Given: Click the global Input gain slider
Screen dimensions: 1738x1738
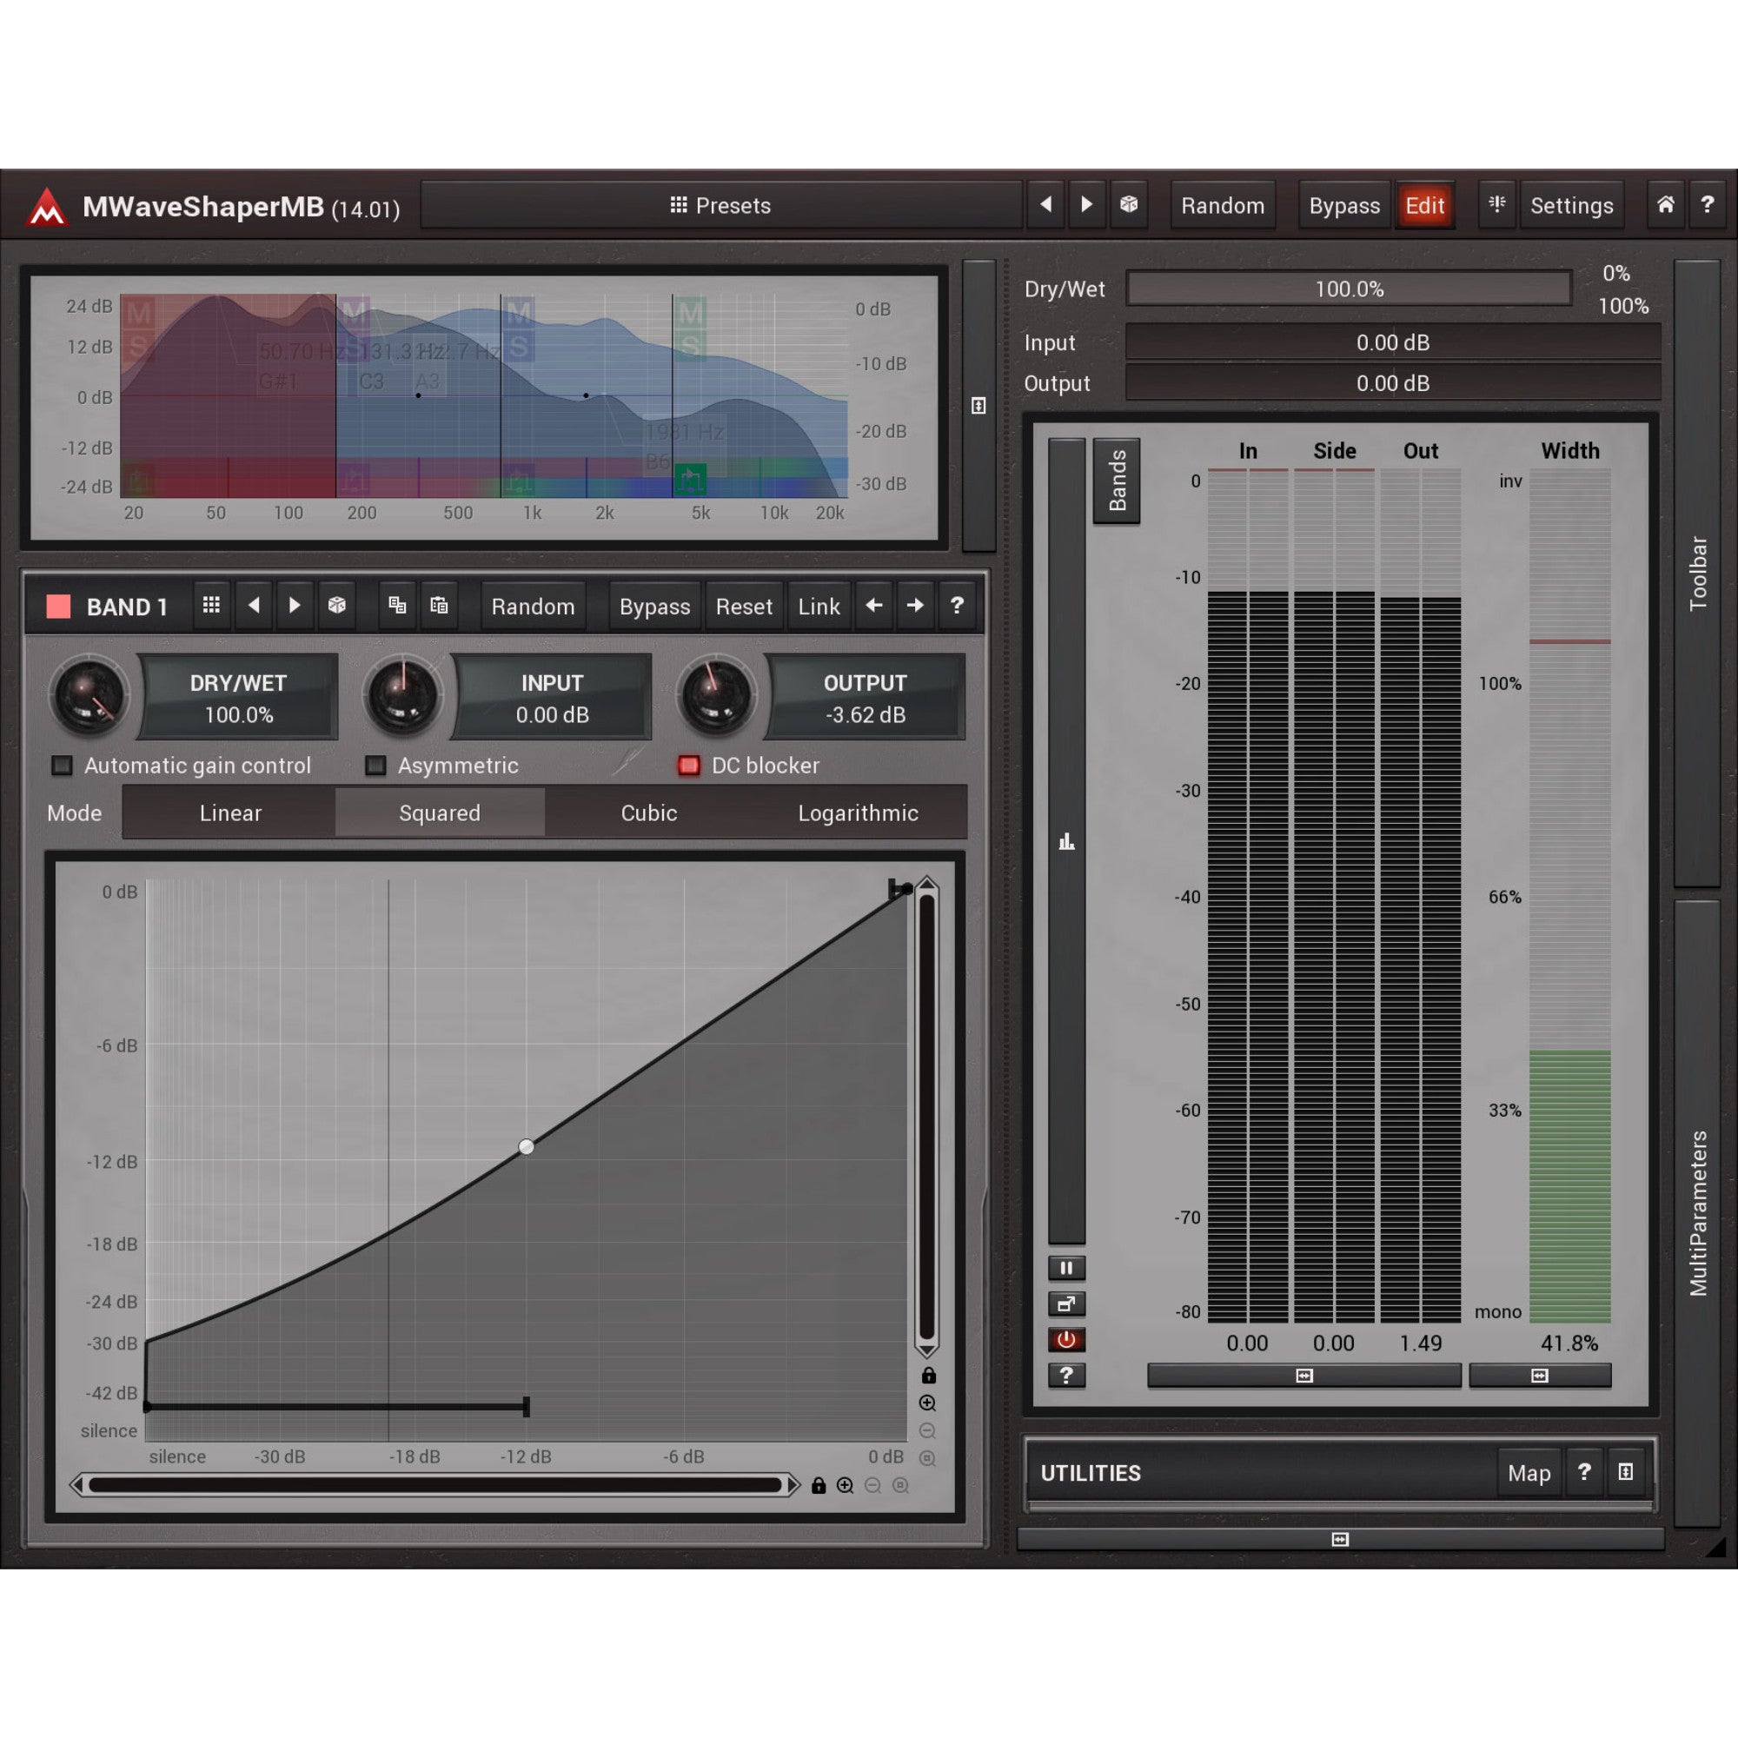Looking at the screenshot, I should tap(1392, 342).
